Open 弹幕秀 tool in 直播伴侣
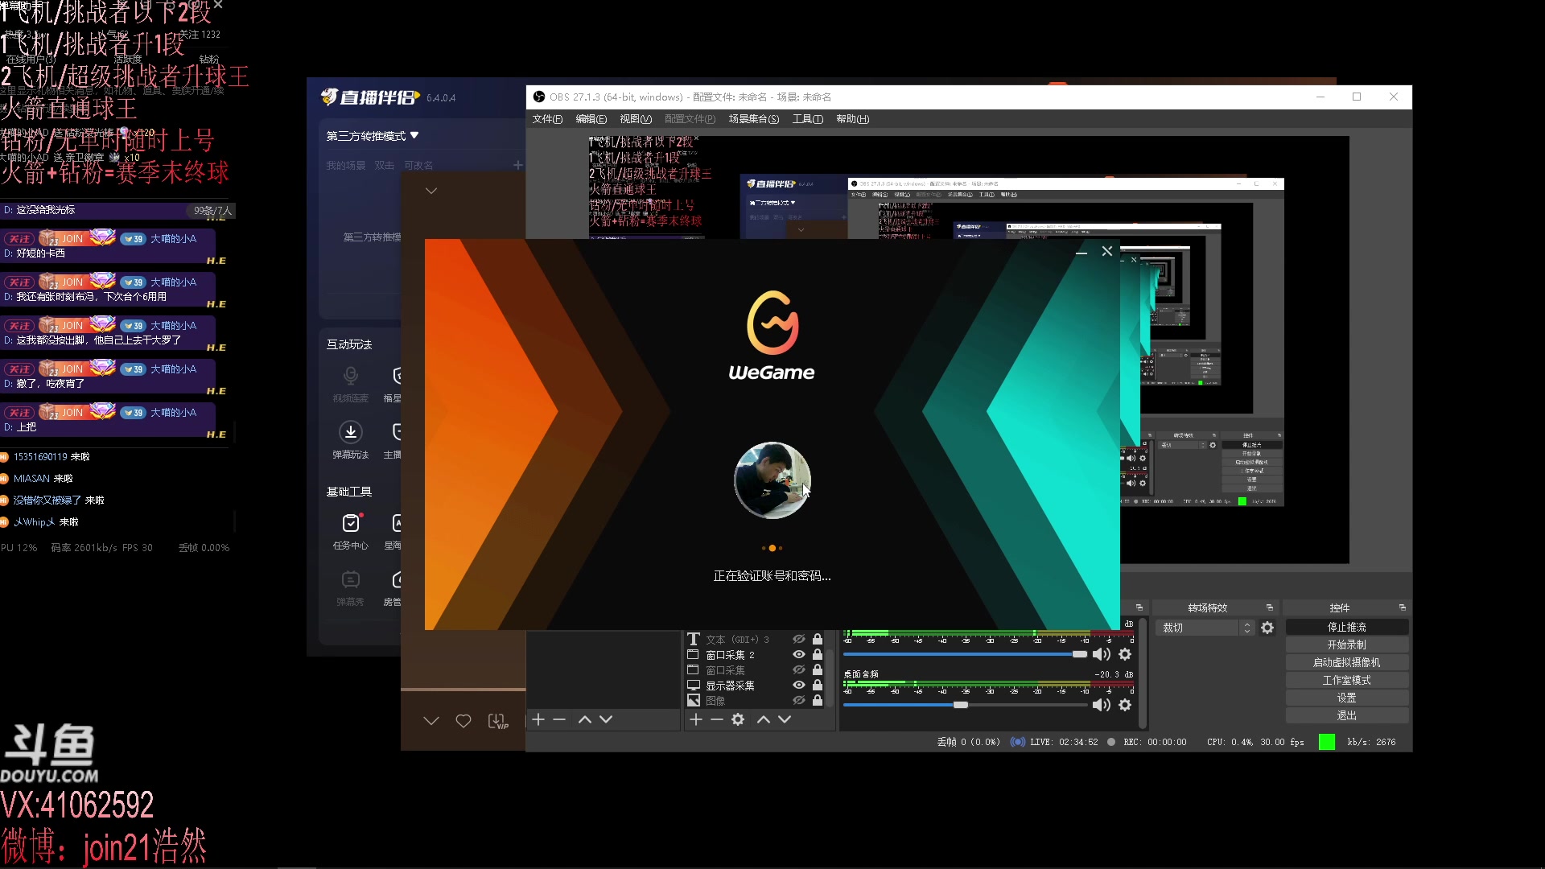The height and width of the screenshot is (869, 1545). pyautogui.click(x=351, y=587)
